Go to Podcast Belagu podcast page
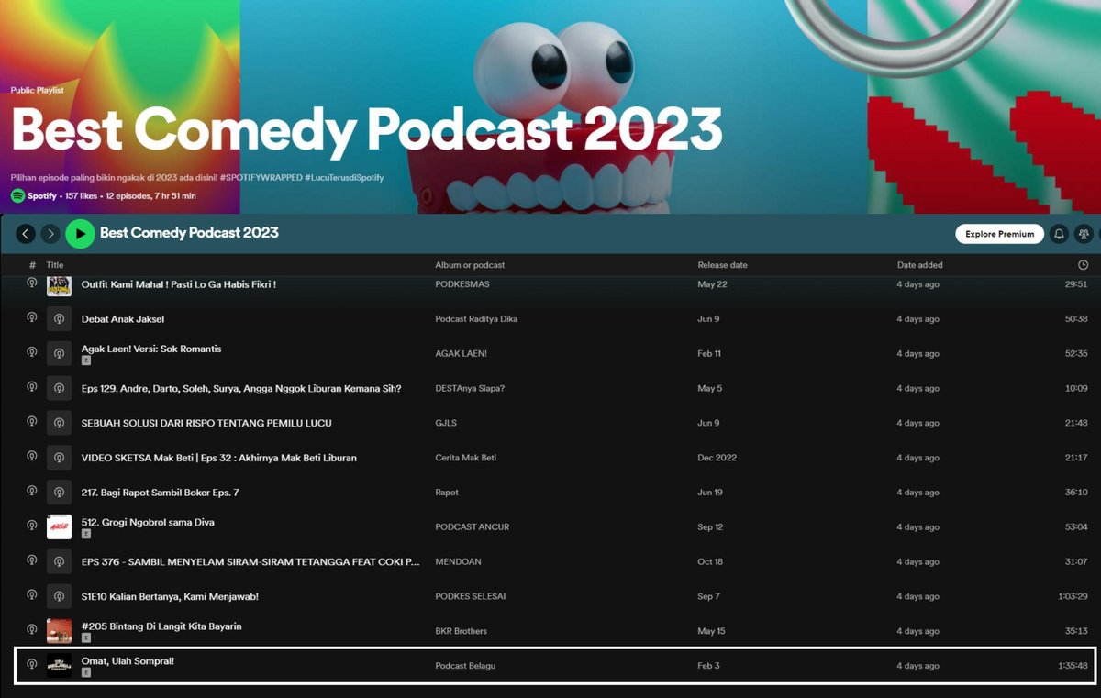The image size is (1101, 698). coord(465,666)
